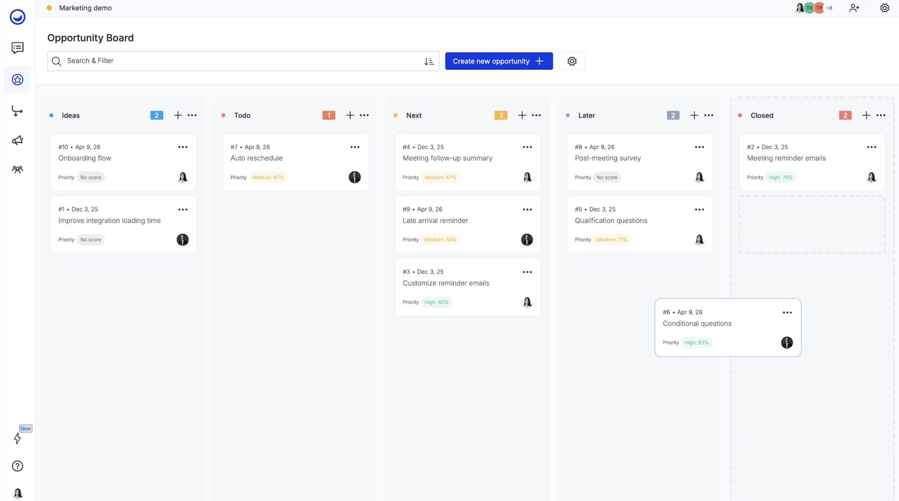Click the invite user icon in header
The width and height of the screenshot is (899, 501).
click(x=854, y=8)
